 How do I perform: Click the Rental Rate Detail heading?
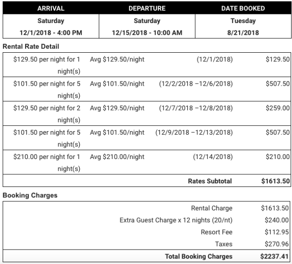[31, 46]
